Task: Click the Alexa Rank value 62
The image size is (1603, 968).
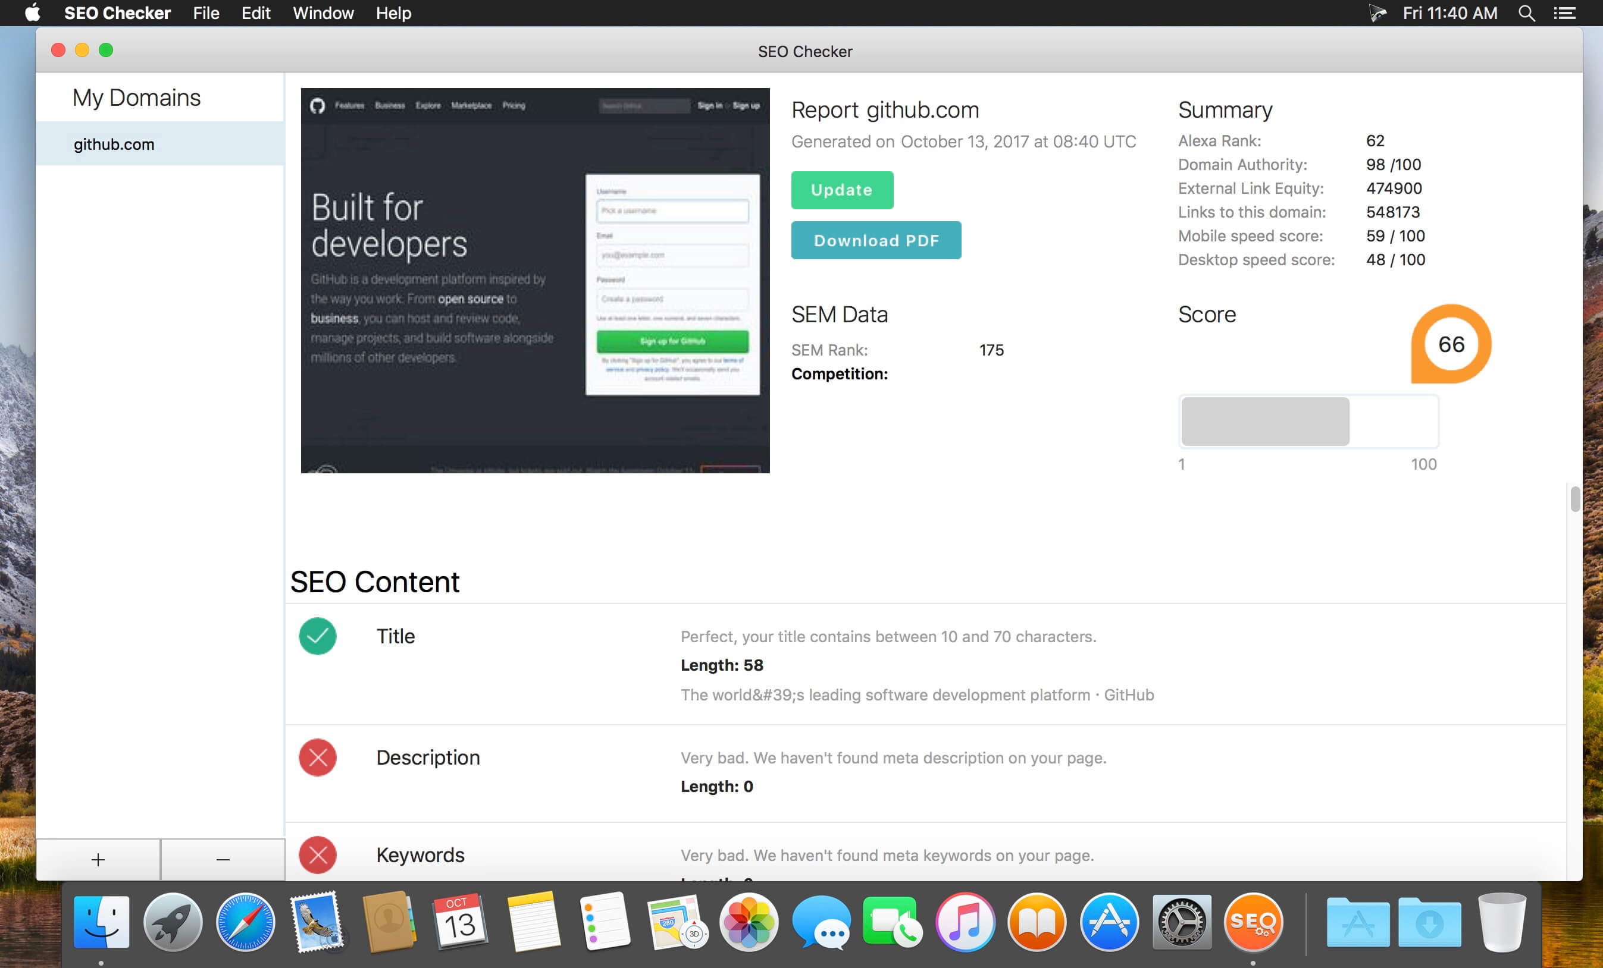Action: (1375, 140)
